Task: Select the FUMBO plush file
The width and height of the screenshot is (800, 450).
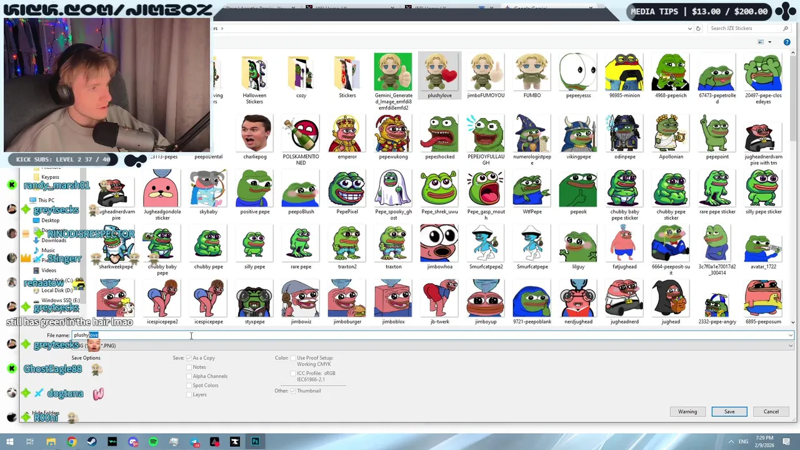Action: [532, 72]
